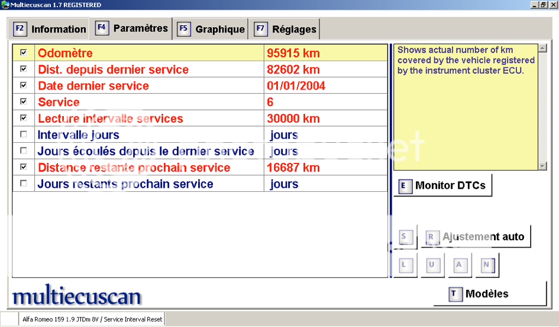Click the L key button

[x=406, y=265]
